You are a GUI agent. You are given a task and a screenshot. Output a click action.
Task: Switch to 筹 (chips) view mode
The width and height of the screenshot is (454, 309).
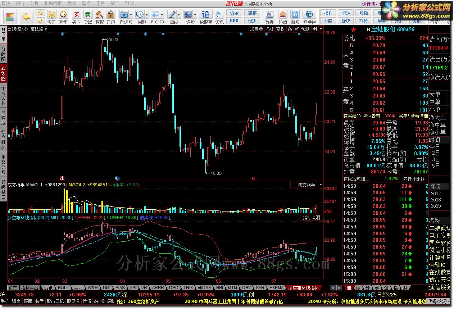pos(377,288)
